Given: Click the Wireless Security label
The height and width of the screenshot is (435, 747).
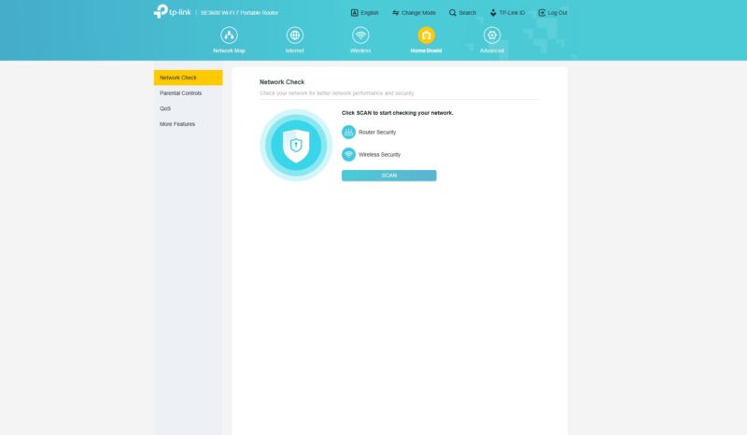Looking at the screenshot, I should (379, 154).
